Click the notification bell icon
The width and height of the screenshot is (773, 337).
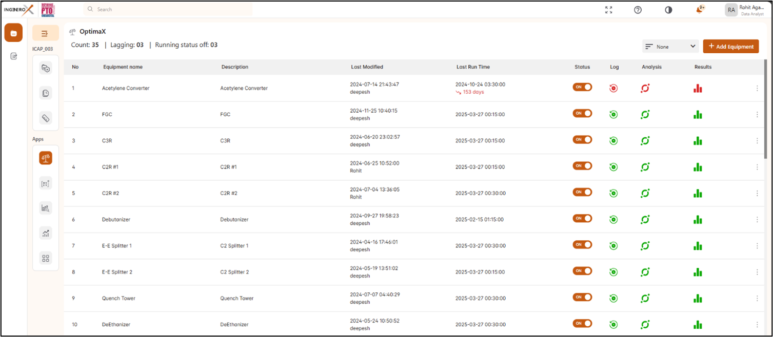tap(700, 10)
